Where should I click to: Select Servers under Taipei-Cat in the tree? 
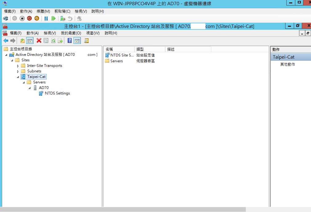point(39,82)
